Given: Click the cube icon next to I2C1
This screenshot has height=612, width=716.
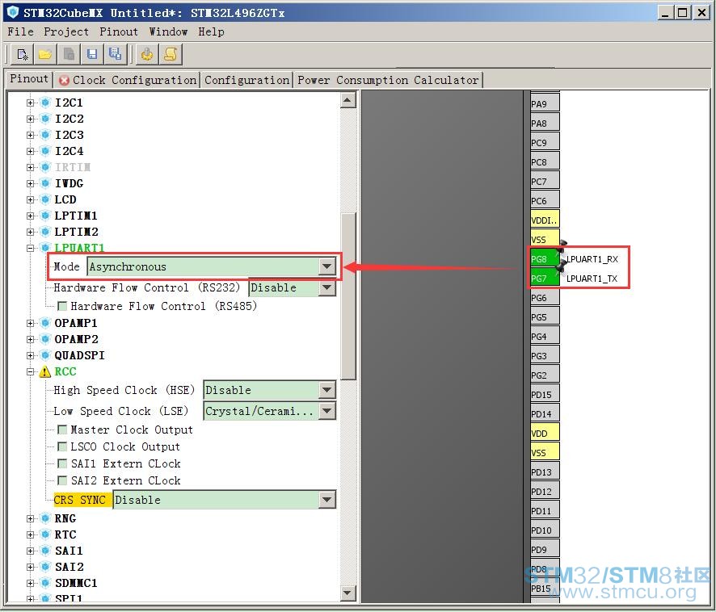Looking at the screenshot, I should pos(45,103).
